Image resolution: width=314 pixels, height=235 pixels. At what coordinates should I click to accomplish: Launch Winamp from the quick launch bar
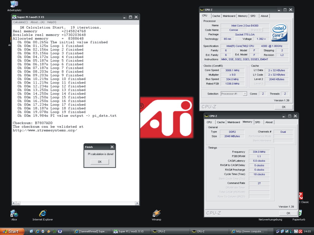[x=48, y=231]
